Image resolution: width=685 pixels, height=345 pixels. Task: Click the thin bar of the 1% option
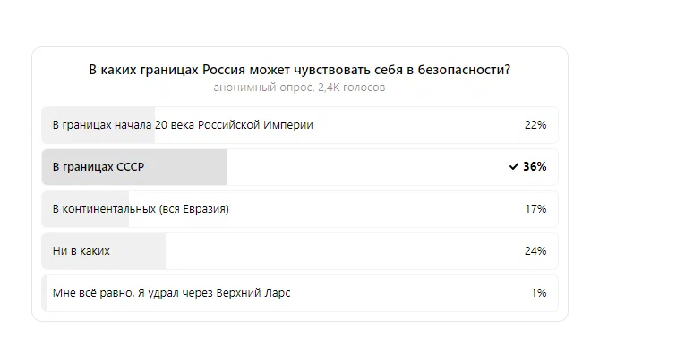44,292
